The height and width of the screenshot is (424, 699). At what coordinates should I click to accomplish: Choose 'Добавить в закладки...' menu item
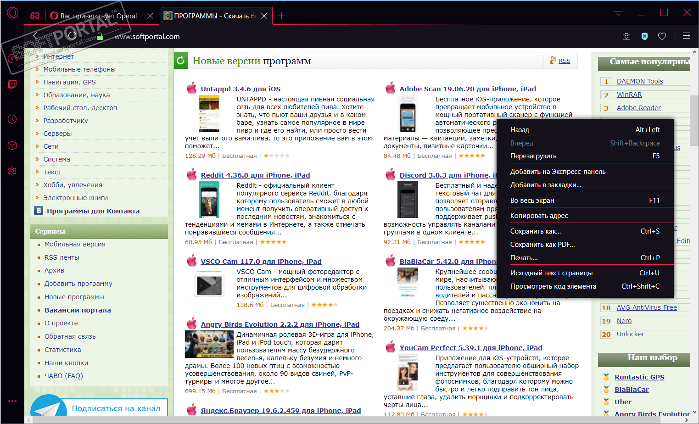[x=585, y=185]
